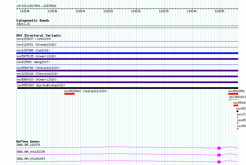The width and height of the screenshot is (246, 165).
Task: Click the magenta exon box on NM_182978
Action: click(x=219, y=148)
